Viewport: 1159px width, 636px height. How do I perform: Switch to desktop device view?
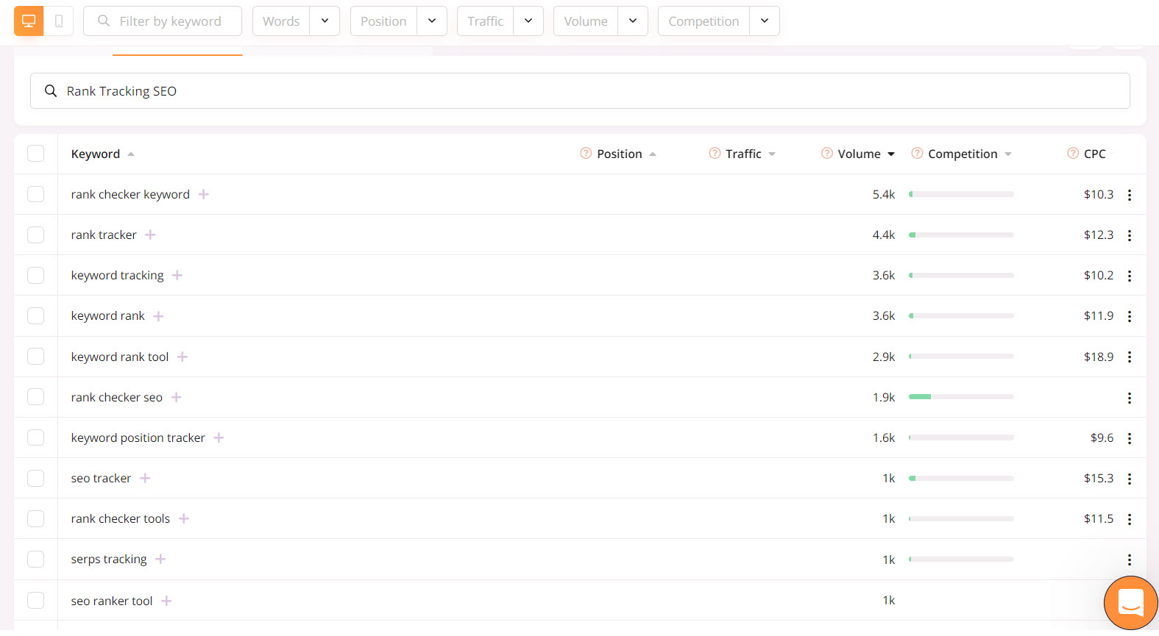tap(29, 21)
